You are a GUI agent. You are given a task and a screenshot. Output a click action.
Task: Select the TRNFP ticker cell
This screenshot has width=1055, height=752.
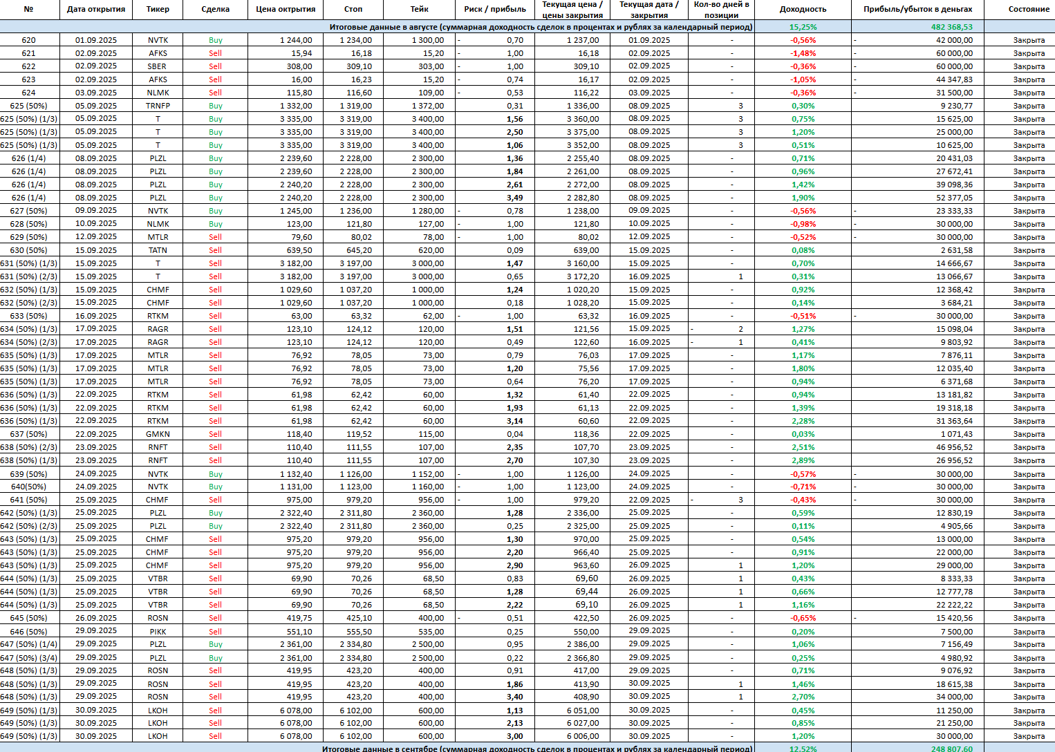(x=158, y=106)
